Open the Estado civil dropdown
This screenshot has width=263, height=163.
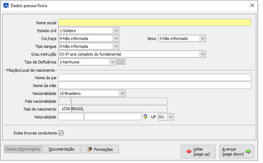(116, 31)
